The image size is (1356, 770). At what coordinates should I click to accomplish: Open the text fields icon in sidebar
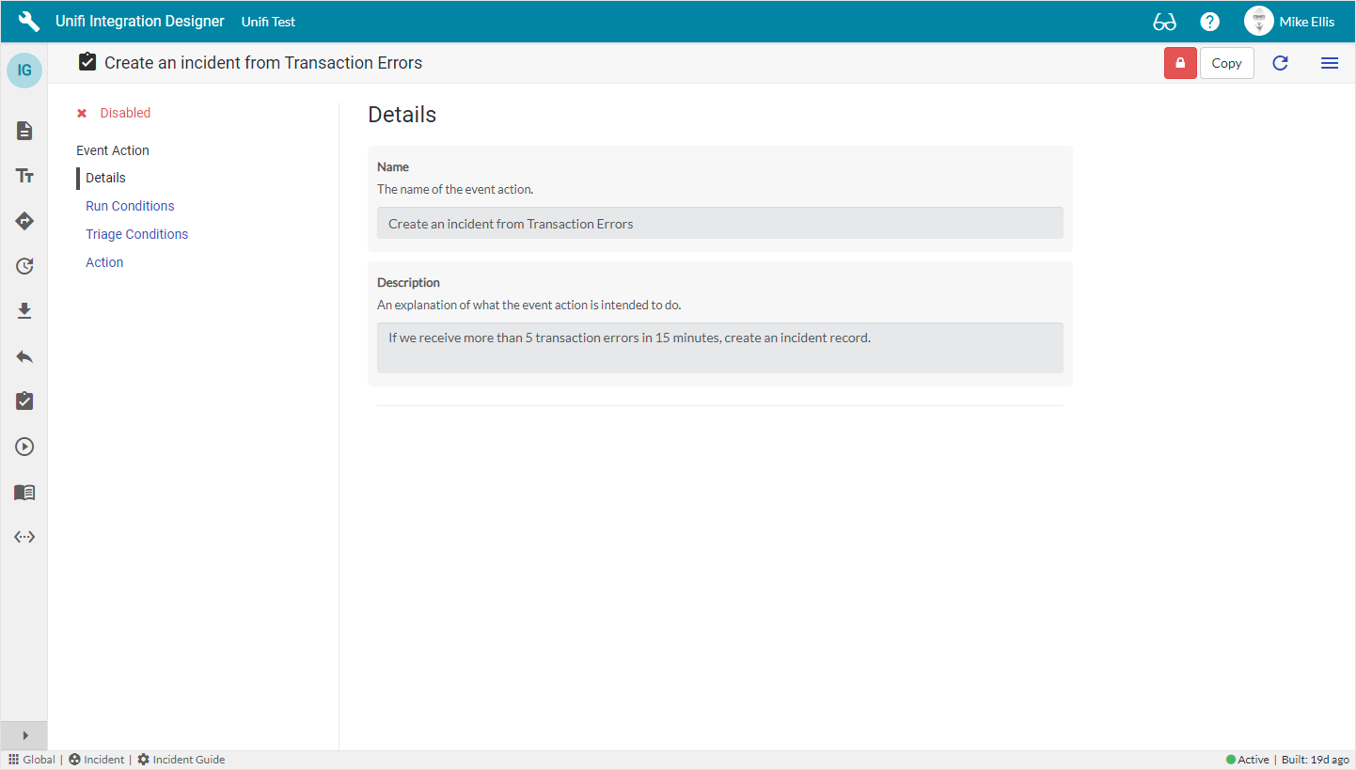(24, 176)
